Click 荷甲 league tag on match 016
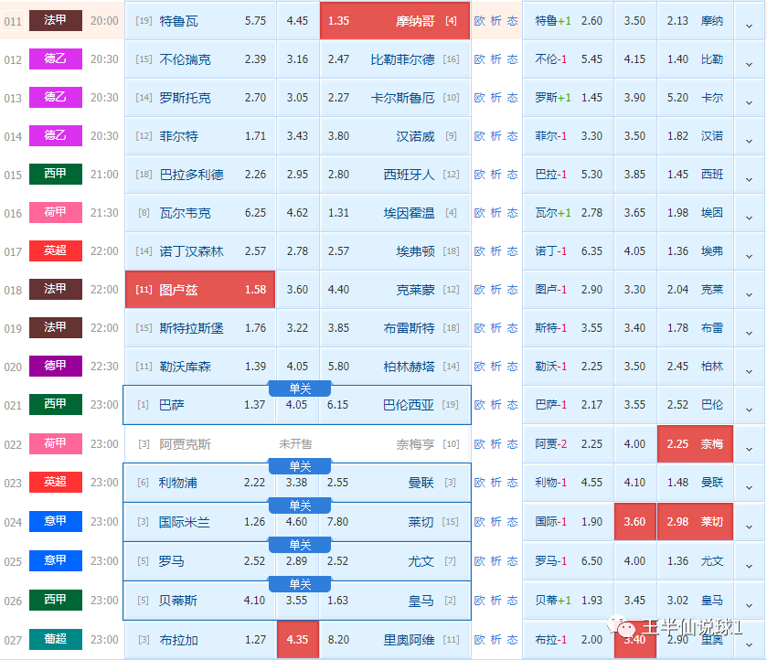The image size is (767, 660). [x=56, y=212]
